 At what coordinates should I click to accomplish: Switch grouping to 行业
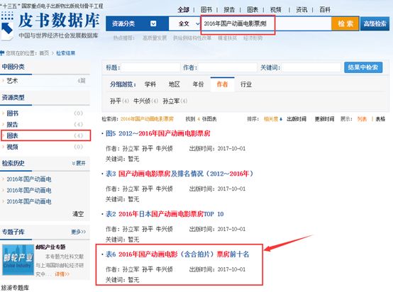click(x=246, y=84)
